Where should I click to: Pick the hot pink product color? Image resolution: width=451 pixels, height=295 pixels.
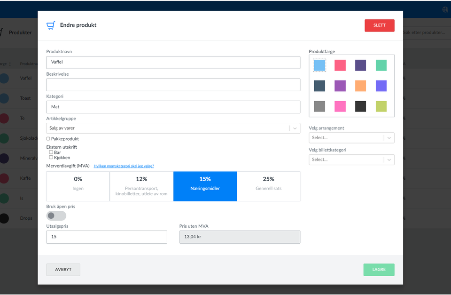click(x=340, y=106)
